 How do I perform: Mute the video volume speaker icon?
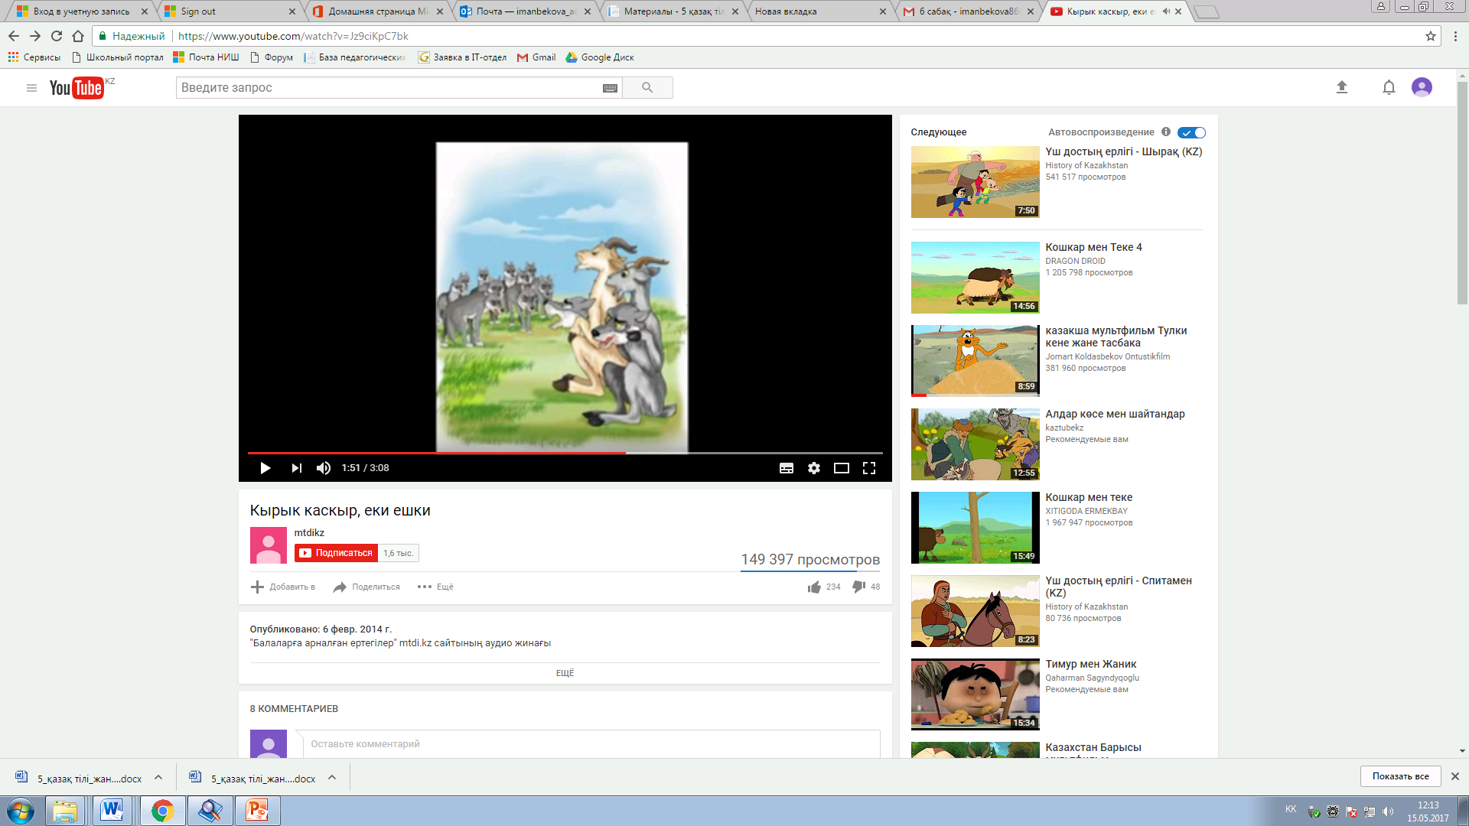pyautogui.click(x=324, y=468)
